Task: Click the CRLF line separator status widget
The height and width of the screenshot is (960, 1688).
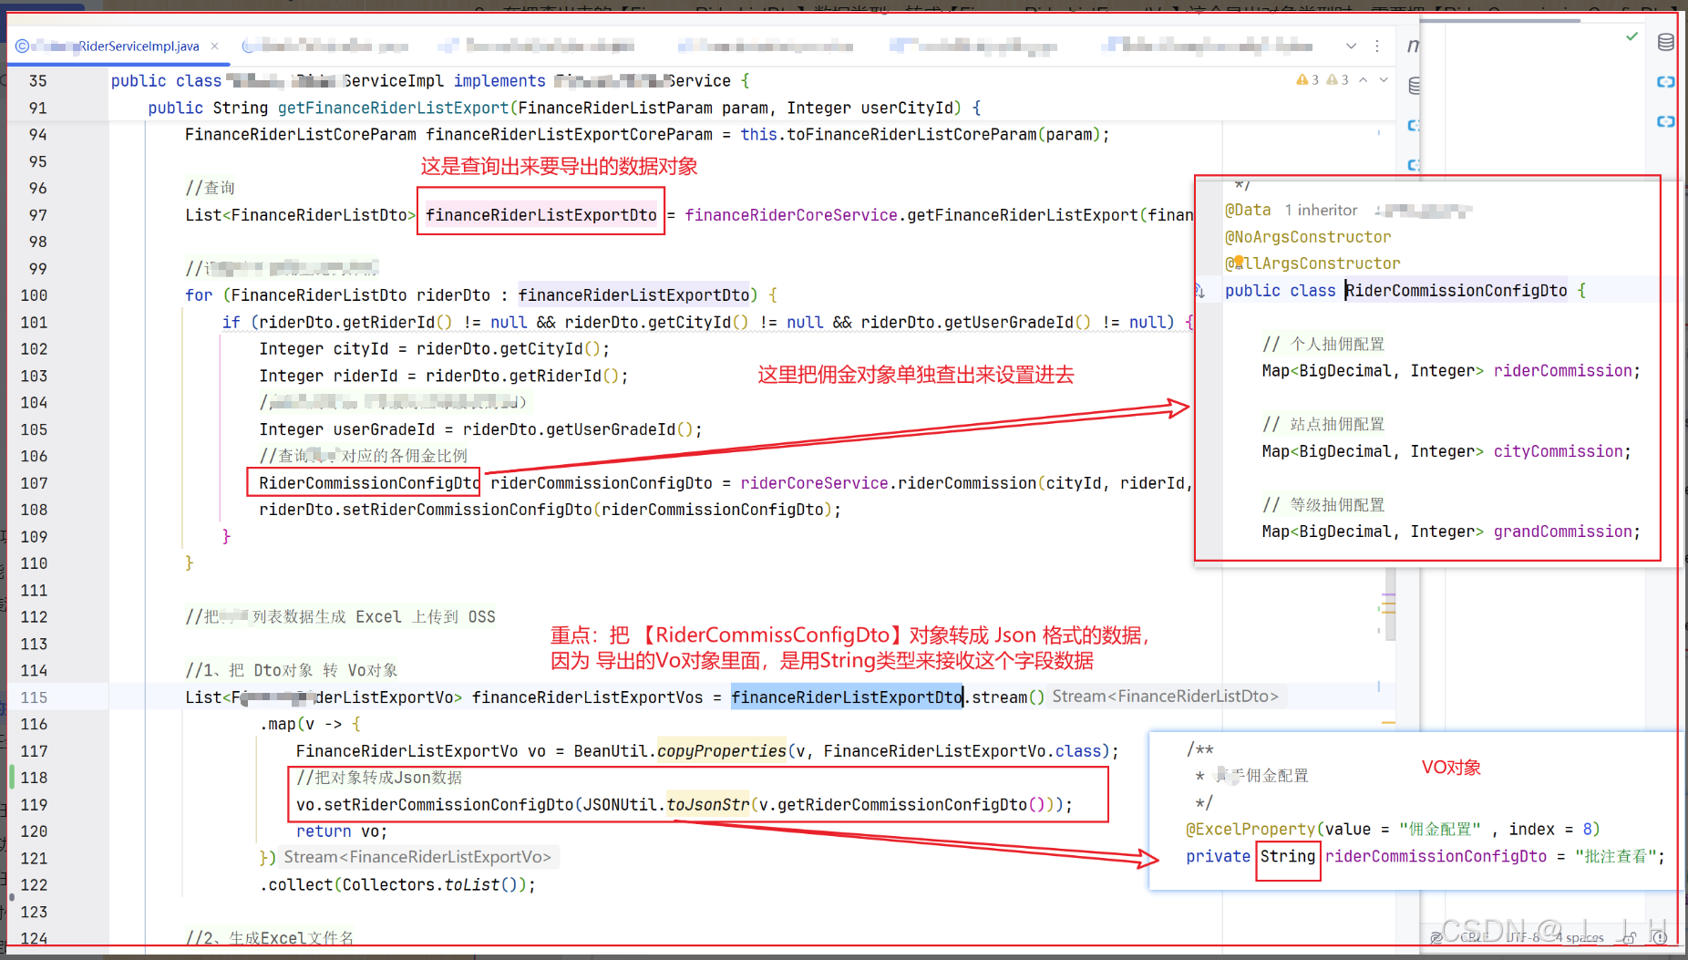Action: [1473, 936]
